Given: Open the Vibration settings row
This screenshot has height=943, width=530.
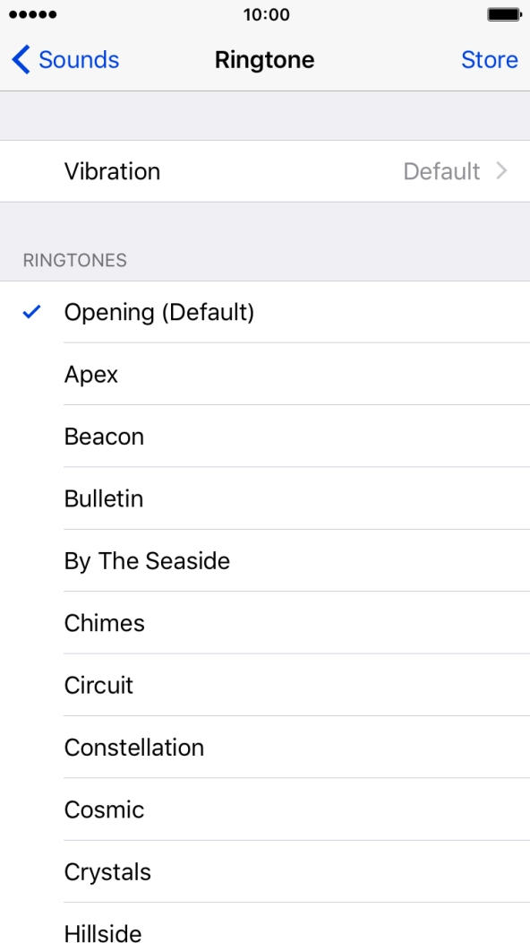Looking at the screenshot, I should click(265, 171).
